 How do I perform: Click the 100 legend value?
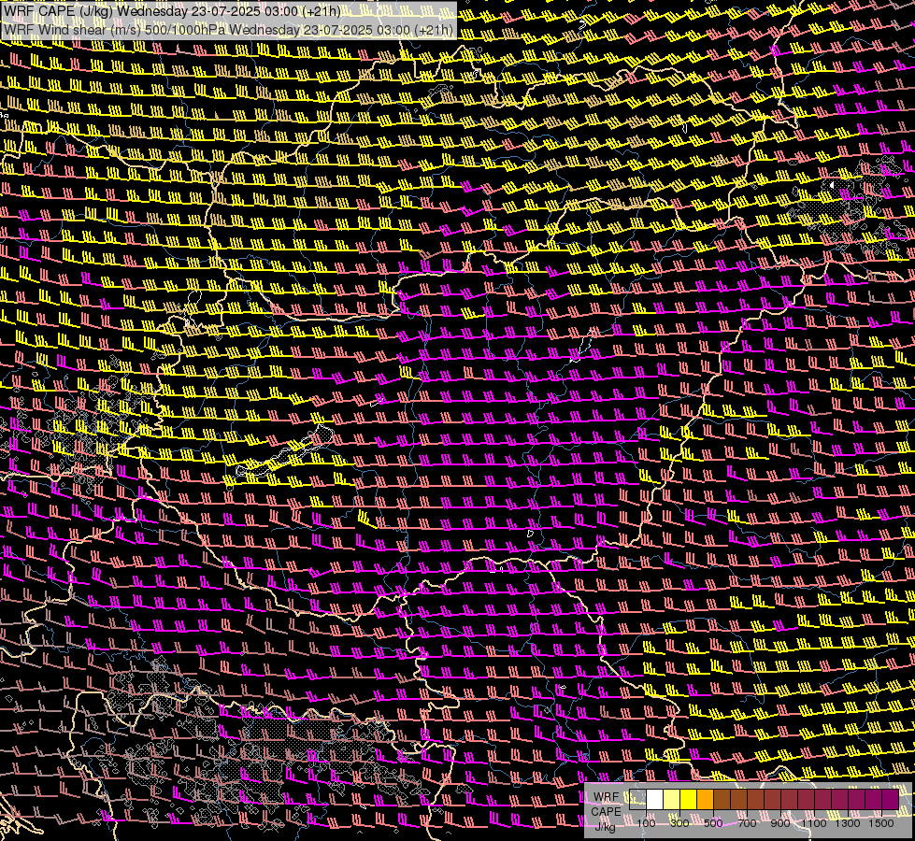646,823
